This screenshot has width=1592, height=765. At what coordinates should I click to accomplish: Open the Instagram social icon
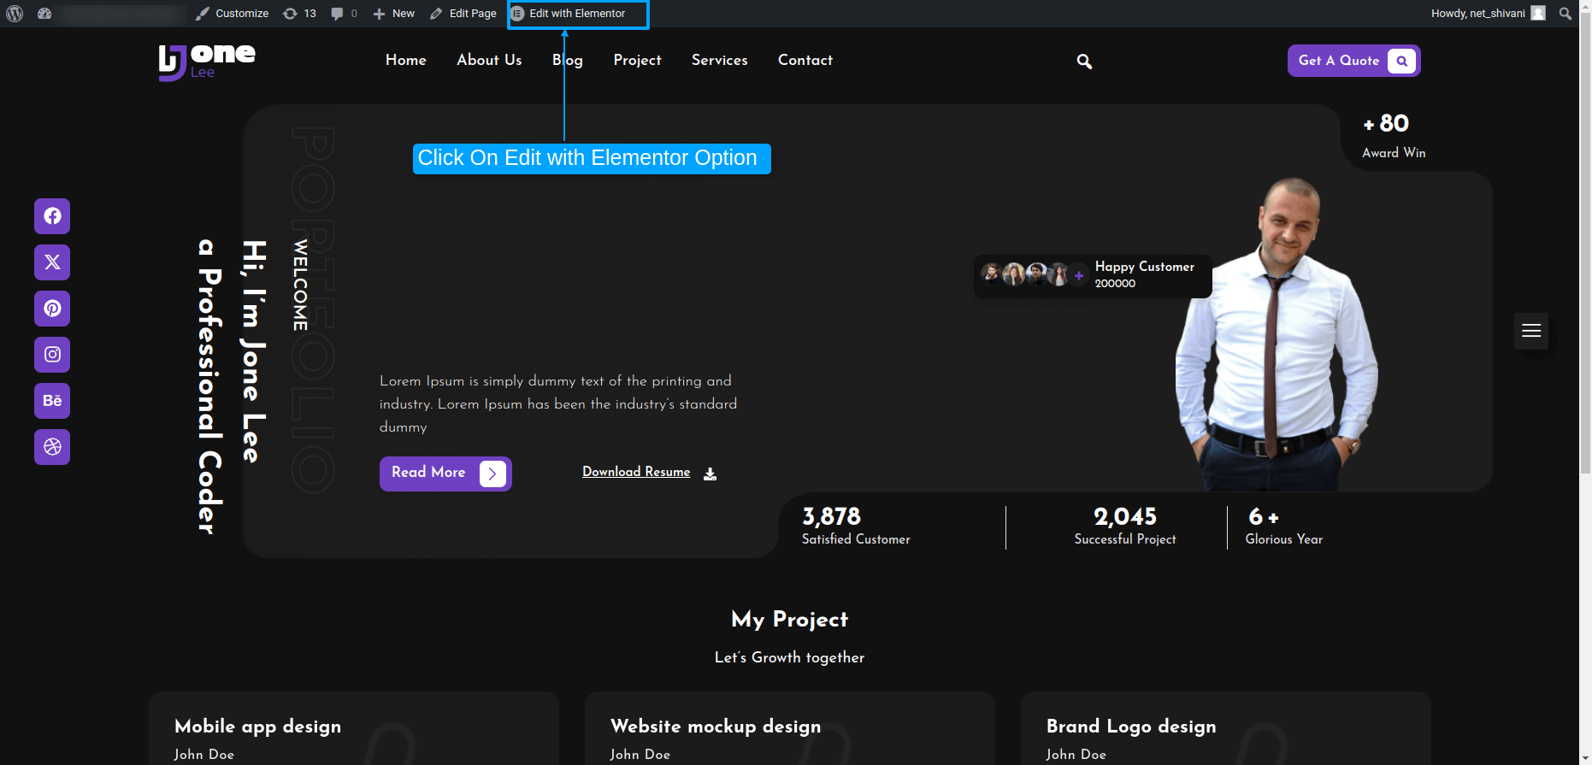(52, 355)
